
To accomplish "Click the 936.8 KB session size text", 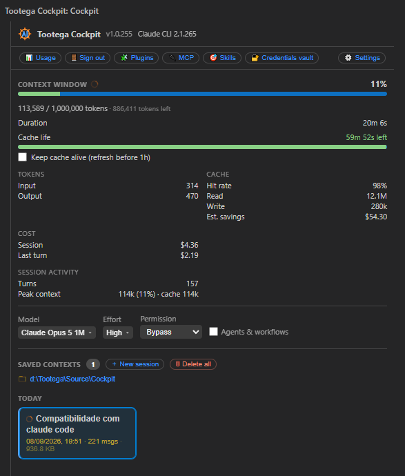I will coord(41,449).
